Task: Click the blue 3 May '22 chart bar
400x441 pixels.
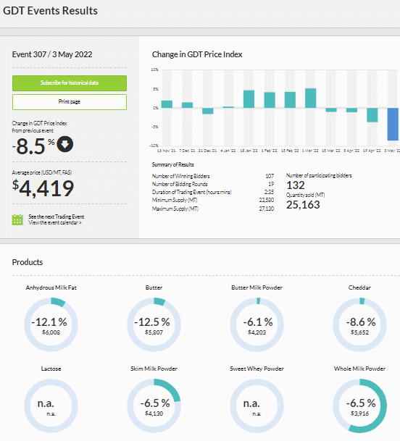Action: pos(393,124)
